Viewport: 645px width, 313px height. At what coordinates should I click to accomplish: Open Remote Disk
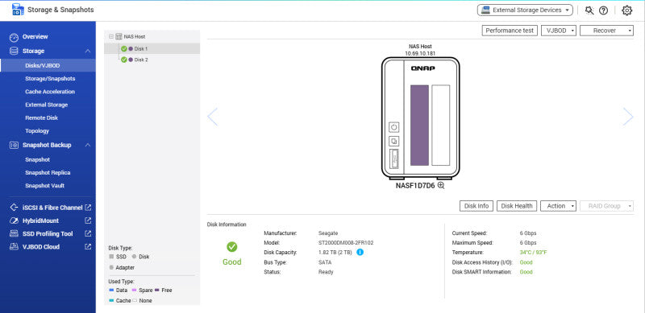42,118
